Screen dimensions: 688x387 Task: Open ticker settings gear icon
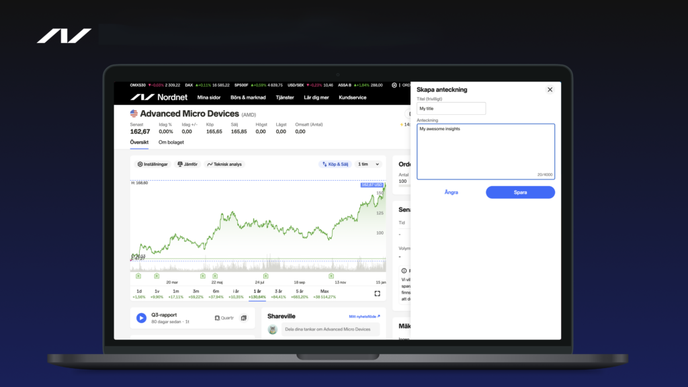[394, 85]
